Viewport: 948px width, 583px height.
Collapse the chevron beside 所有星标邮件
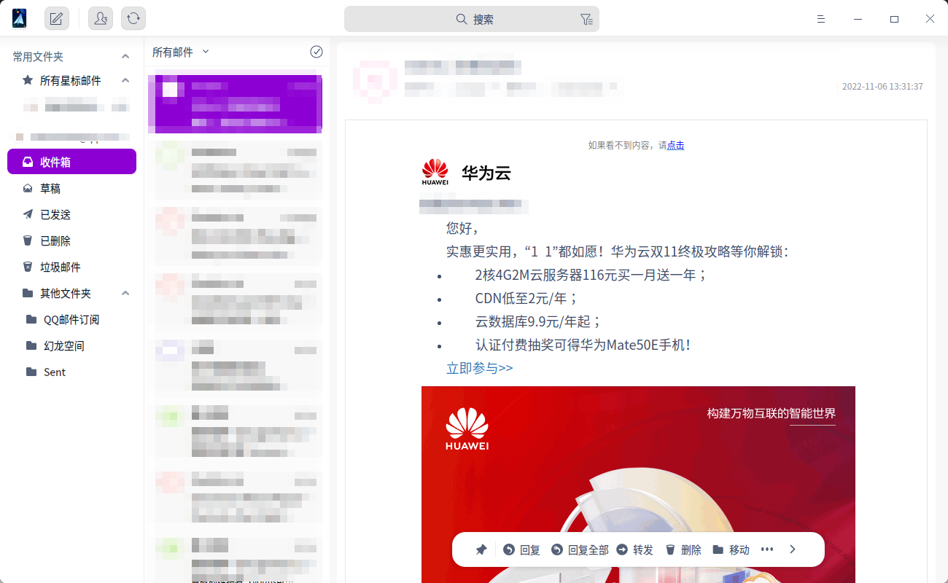click(125, 80)
